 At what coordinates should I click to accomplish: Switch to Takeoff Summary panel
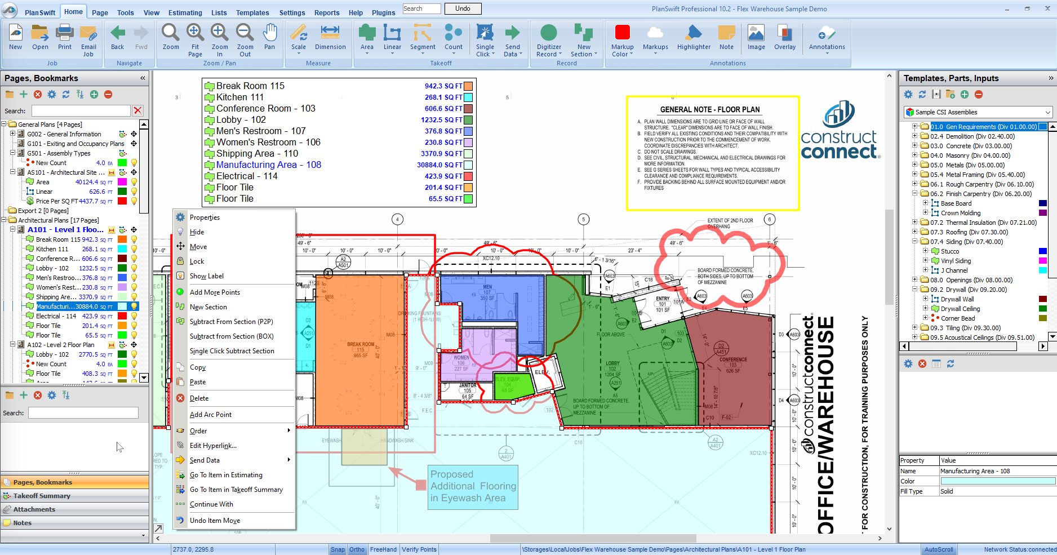(x=42, y=496)
